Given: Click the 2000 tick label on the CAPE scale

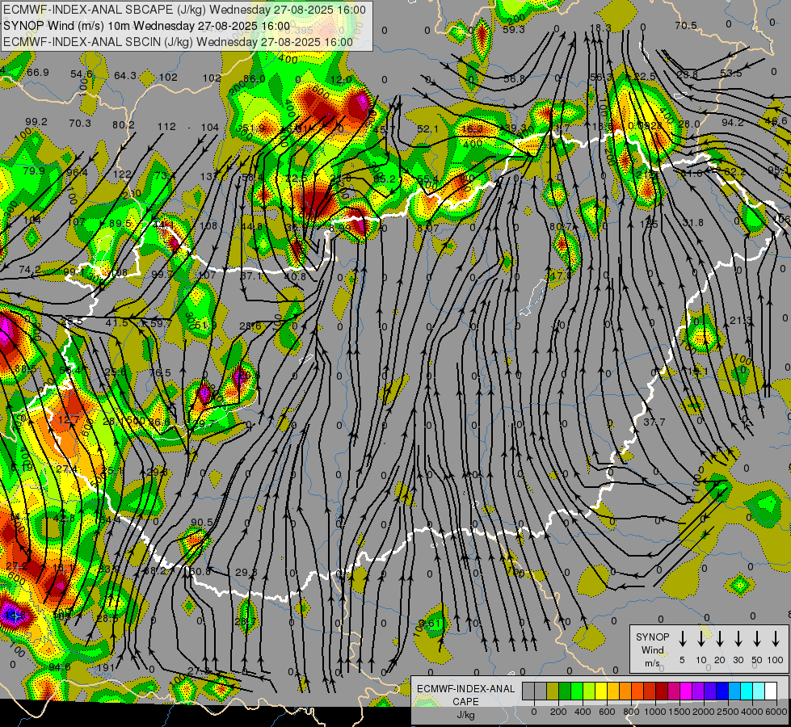Looking at the screenshot, I should tap(704, 712).
